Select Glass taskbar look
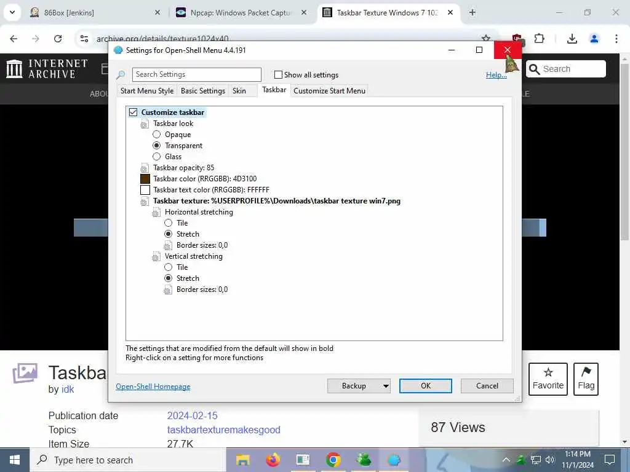Viewport: 630px width, 472px height. click(x=157, y=157)
